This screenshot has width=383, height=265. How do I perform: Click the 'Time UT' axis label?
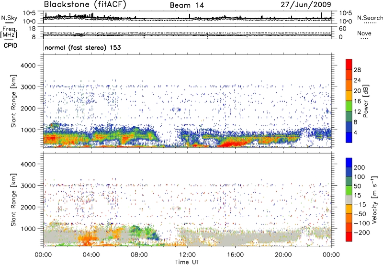click(187, 262)
